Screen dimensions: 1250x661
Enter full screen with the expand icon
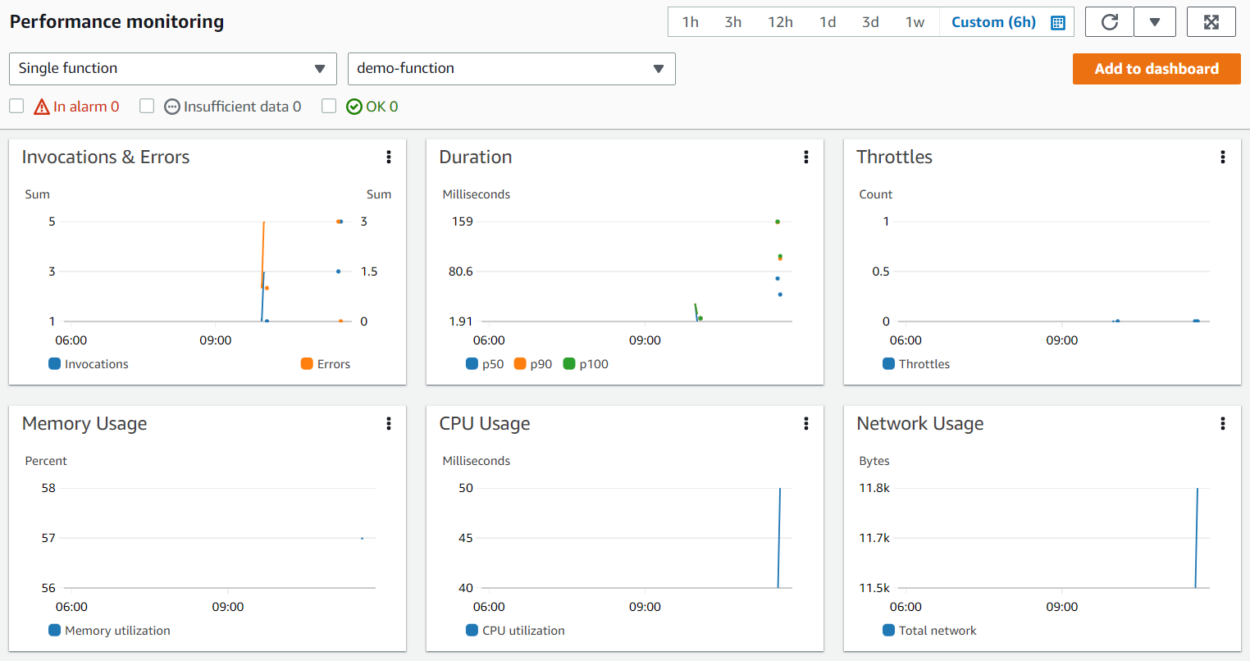coord(1211,22)
